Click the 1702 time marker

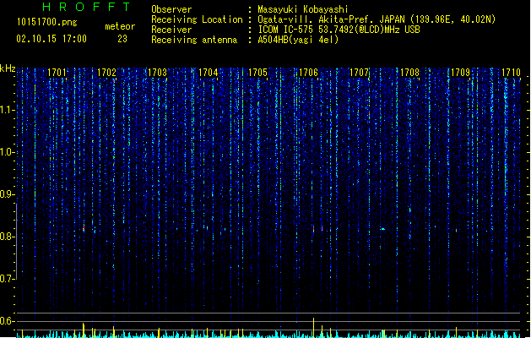(x=106, y=73)
